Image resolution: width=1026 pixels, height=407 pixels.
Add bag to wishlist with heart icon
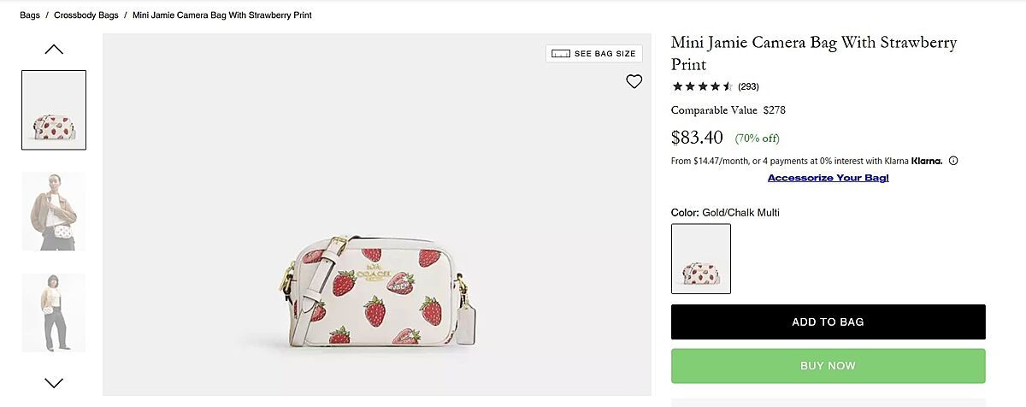pyautogui.click(x=634, y=82)
